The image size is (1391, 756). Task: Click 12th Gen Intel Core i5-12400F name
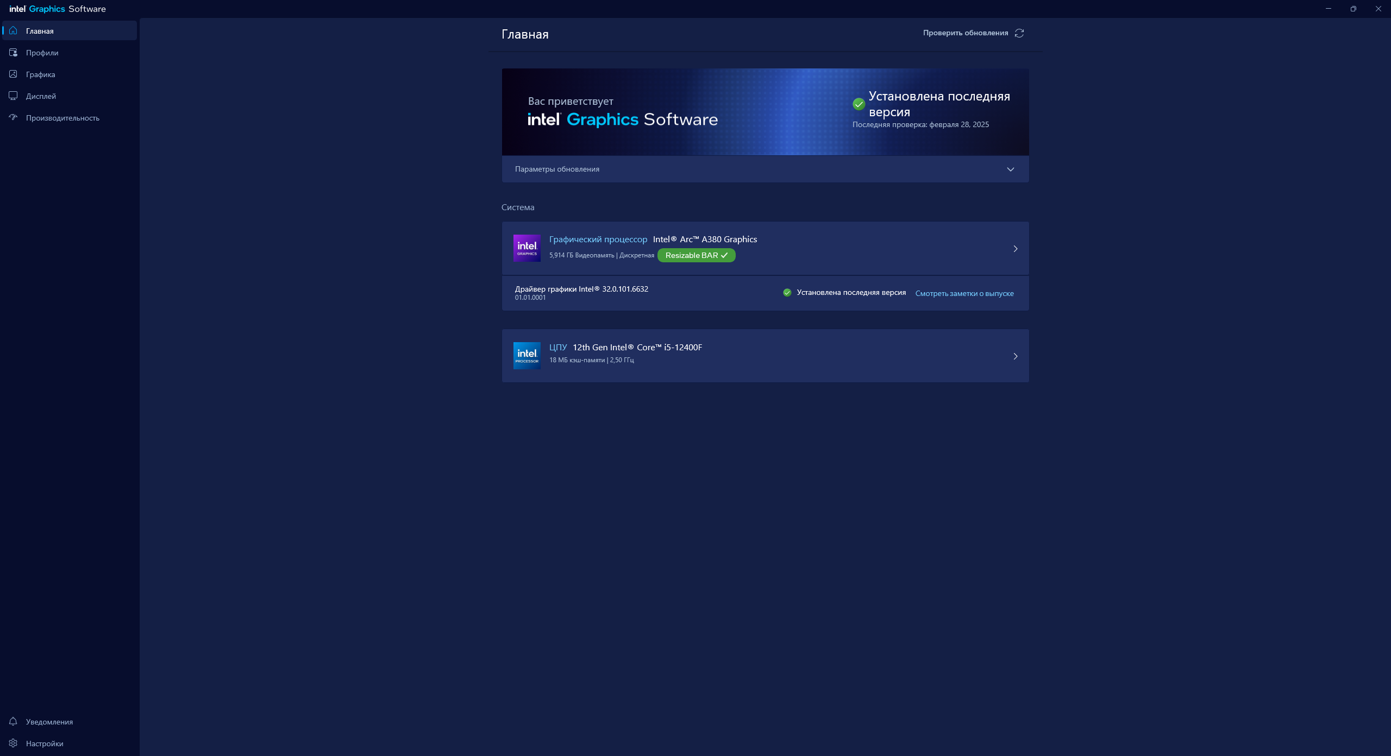637,347
